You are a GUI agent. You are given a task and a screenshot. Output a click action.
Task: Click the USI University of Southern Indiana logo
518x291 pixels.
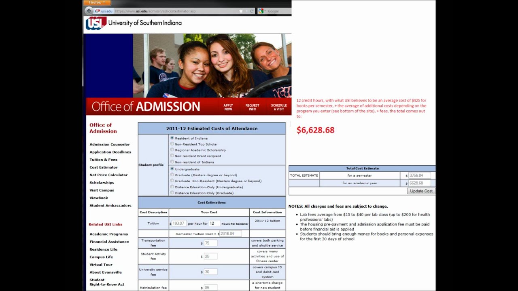tap(134, 23)
